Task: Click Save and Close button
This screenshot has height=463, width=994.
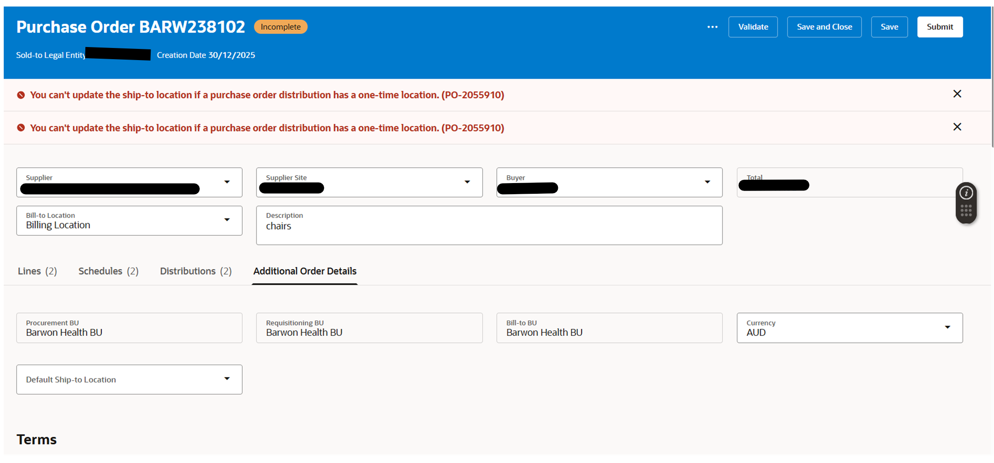Action: tap(824, 27)
